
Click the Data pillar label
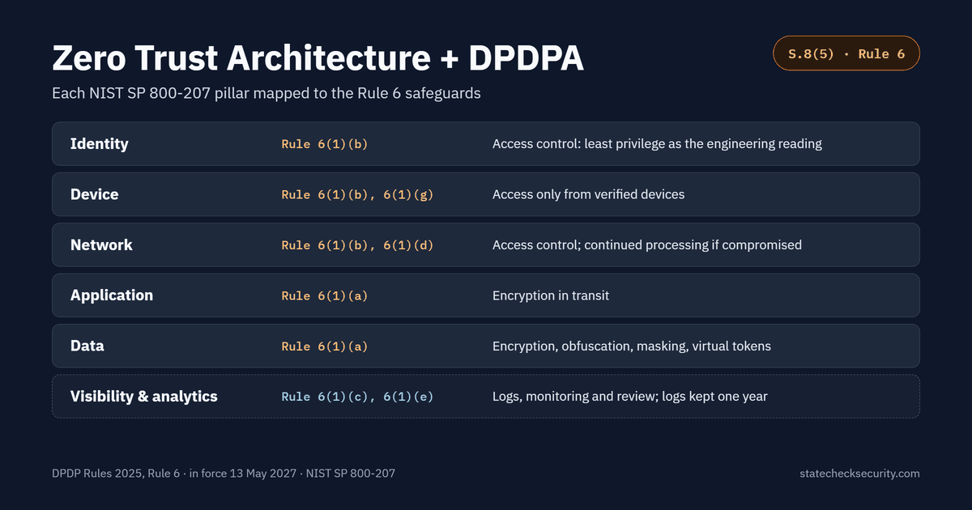coord(87,346)
